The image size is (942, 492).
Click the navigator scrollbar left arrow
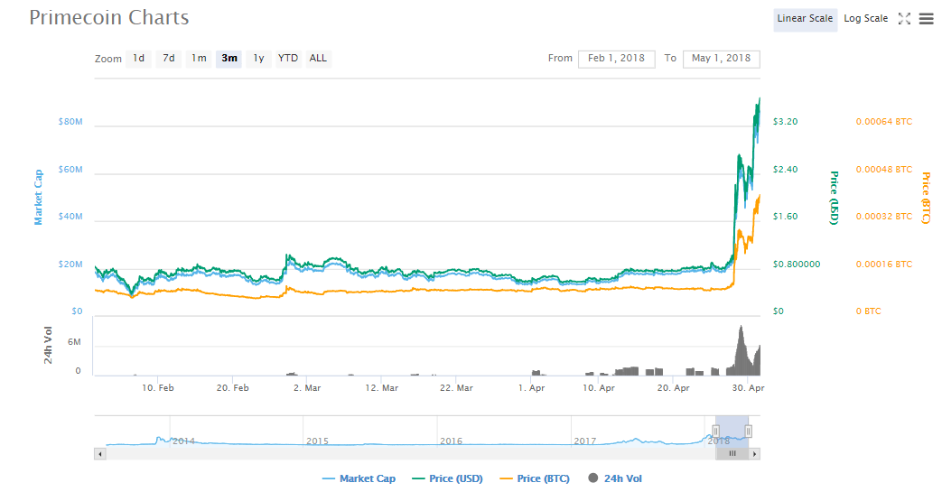coord(99,453)
